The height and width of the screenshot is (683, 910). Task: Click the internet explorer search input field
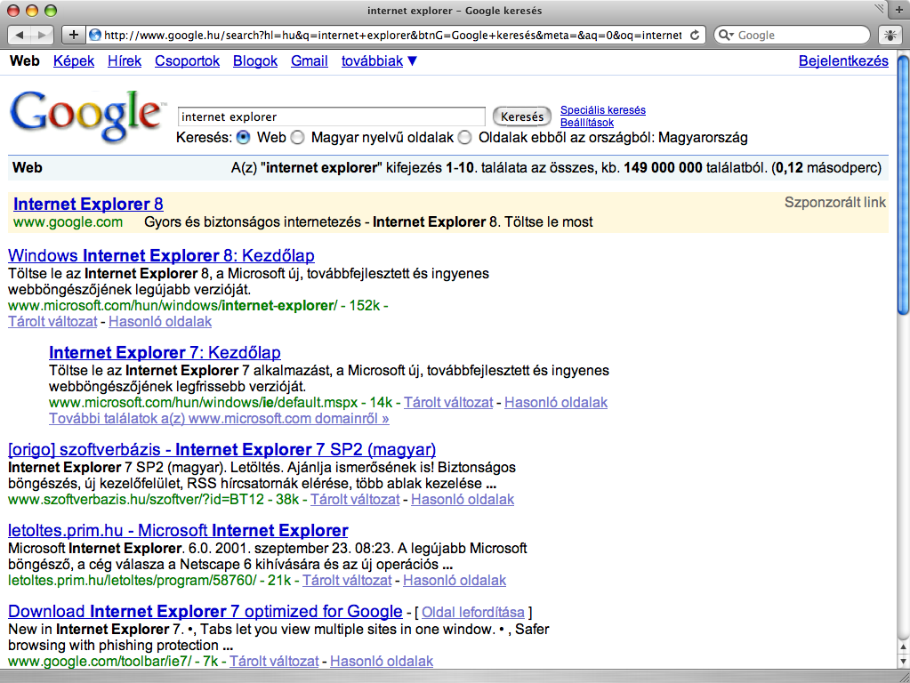click(331, 117)
